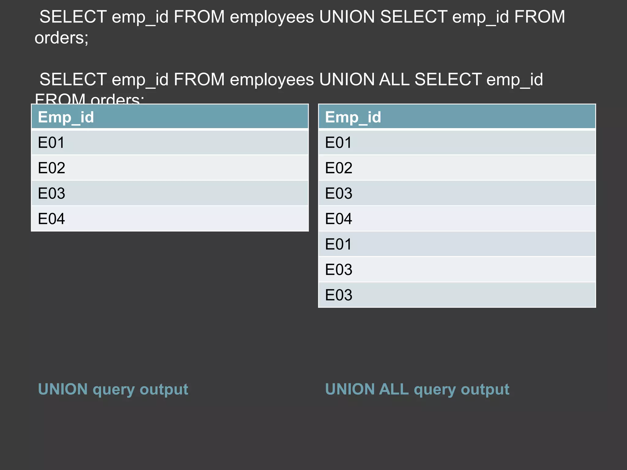This screenshot has width=627, height=470.
Task: Select the last E03 row in the UNION ALL table
Action: point(457,295)
